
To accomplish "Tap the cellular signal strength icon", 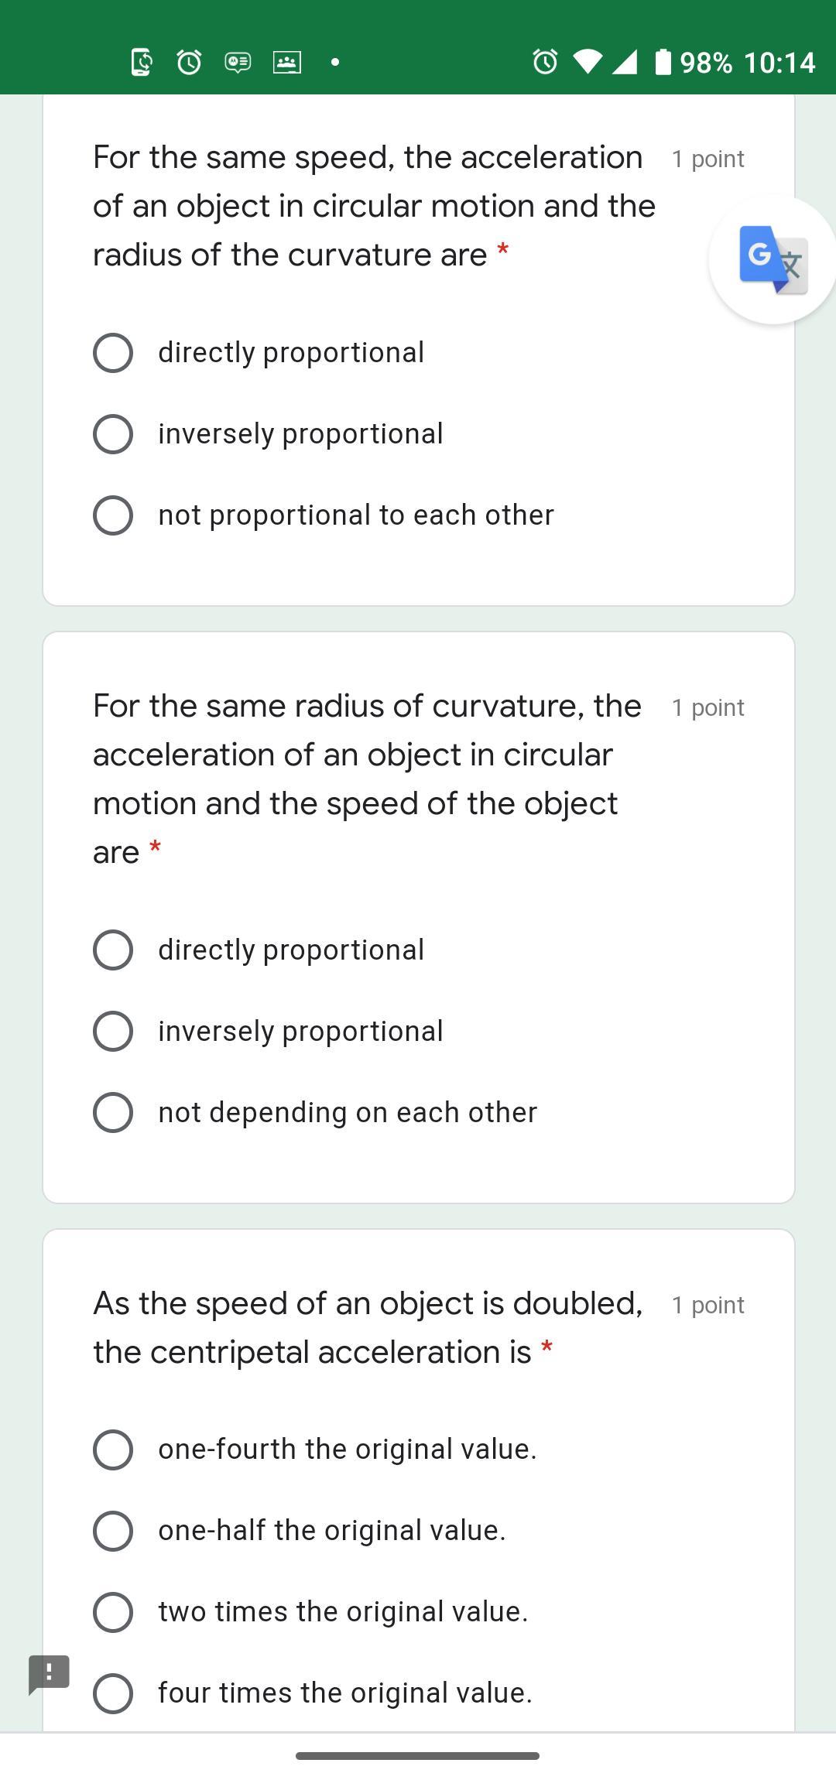I will 625,62.
